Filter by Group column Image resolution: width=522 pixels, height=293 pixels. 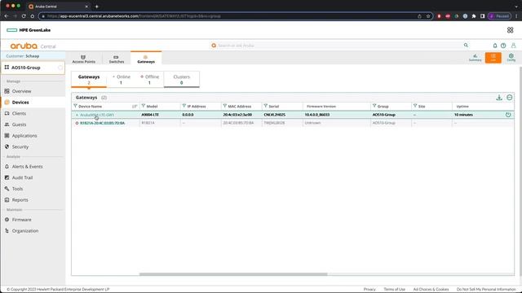point(374,106)
